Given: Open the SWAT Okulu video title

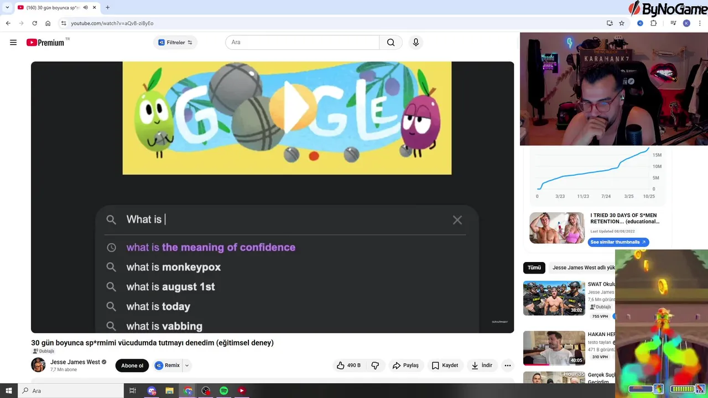Looking at the screenshot, I should click(x=601, y=284).
